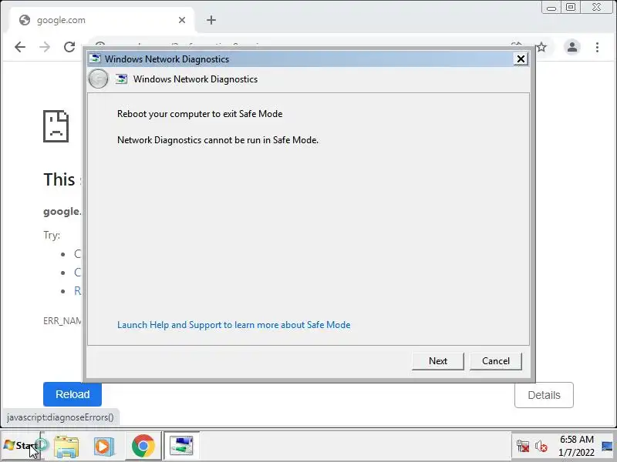The image size is (617, 462).
Task: Go forward in Chrome browser
Action: pos(45,47)
